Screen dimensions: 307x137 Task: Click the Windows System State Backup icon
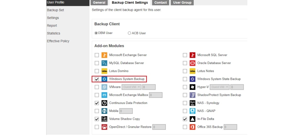point(192,79)
